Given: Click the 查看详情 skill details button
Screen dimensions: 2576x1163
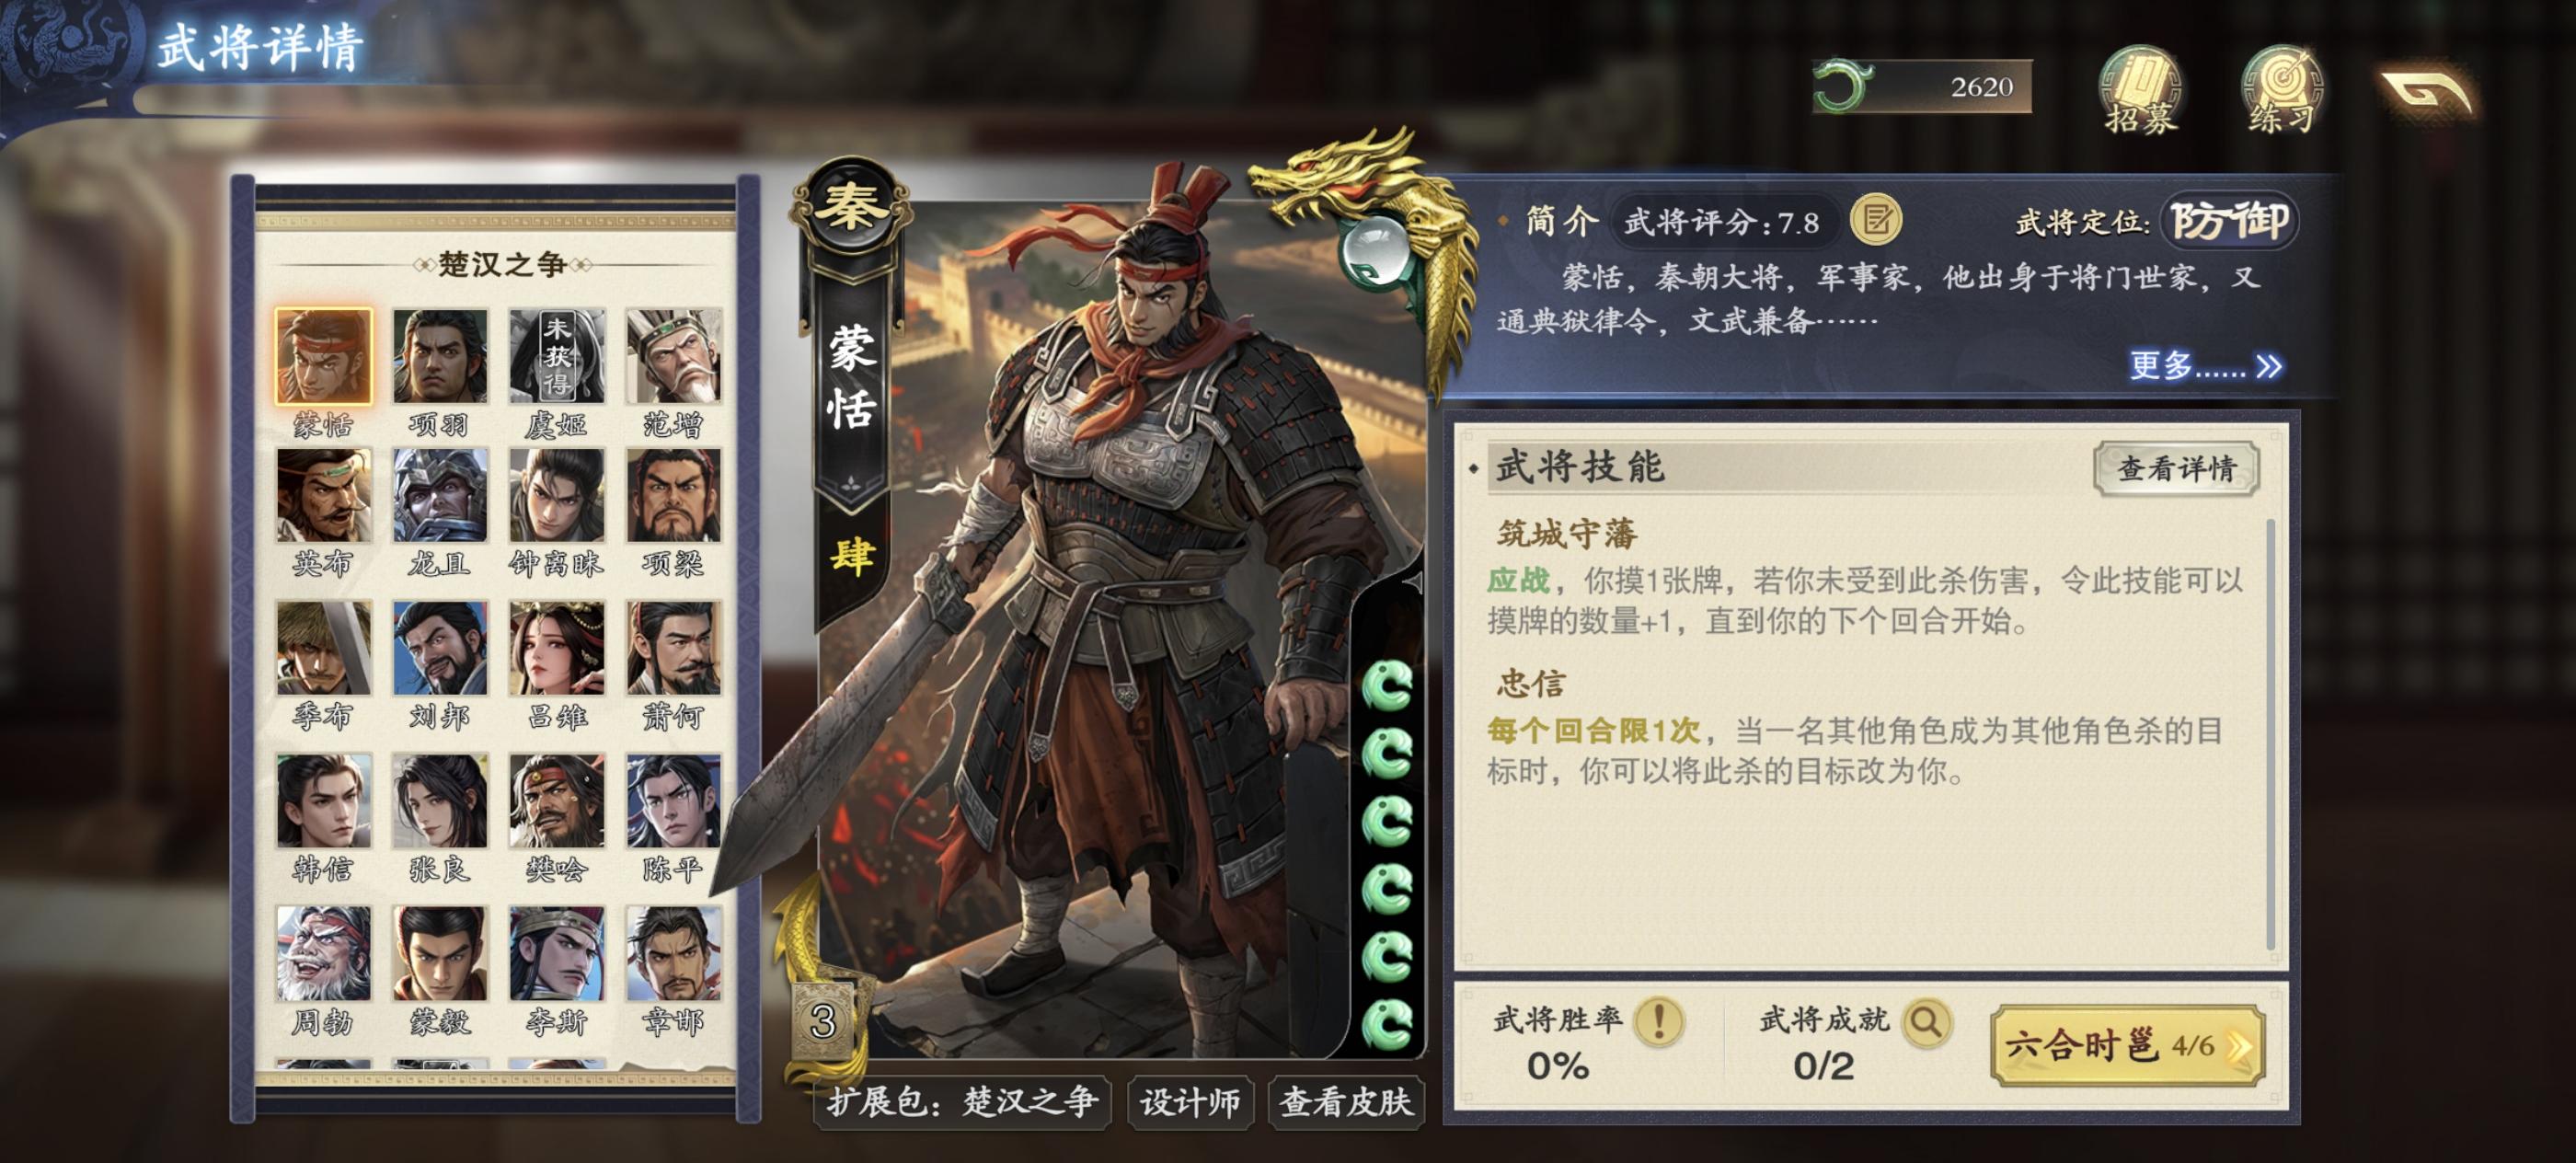Looking at the screenshot, I should click(x=2176, y=468).
